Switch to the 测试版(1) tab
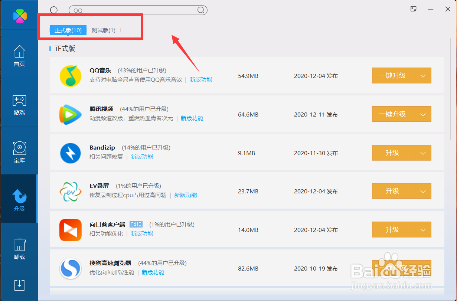Screen dimensions: 457x301 (103, 30)
